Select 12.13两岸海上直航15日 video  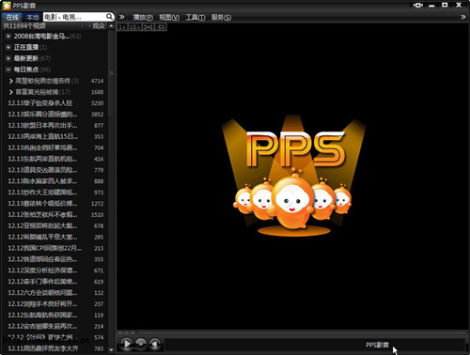(x=55, y=136)
